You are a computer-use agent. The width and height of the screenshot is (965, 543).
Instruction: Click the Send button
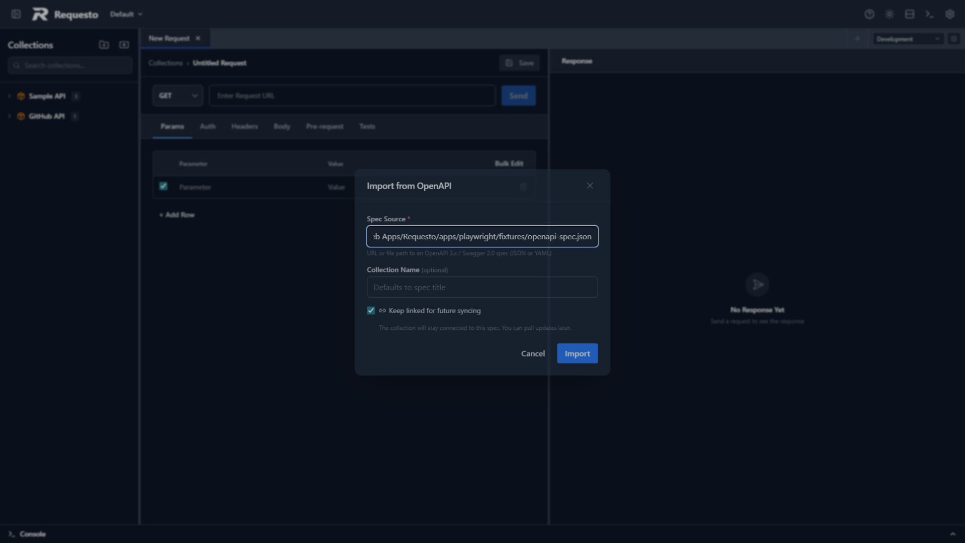pyautogui.click(x=518, y=96)
